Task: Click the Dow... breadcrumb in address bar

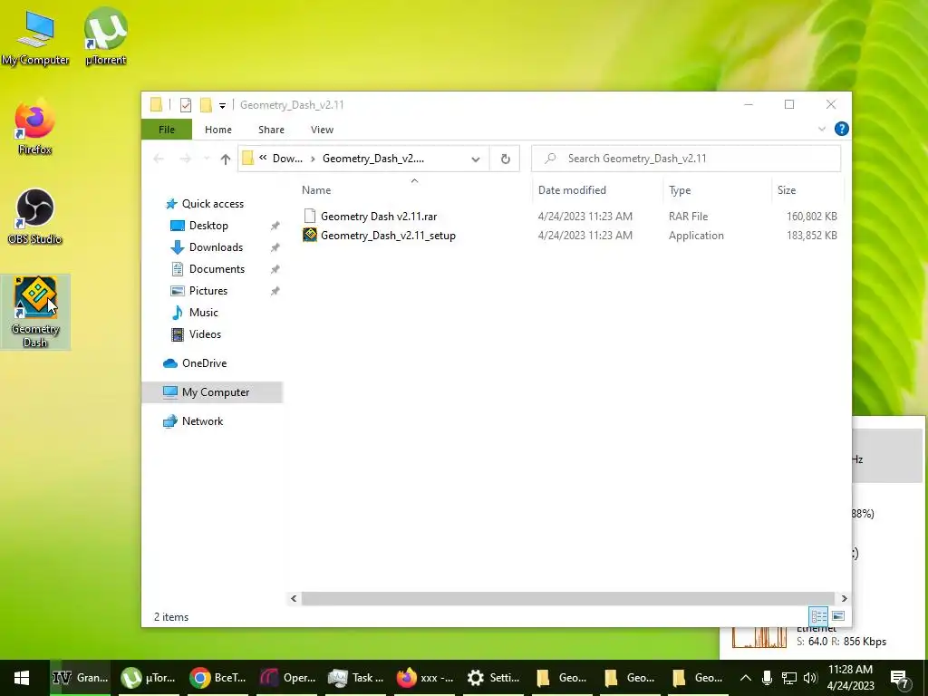Action: [x=287, y=159]
